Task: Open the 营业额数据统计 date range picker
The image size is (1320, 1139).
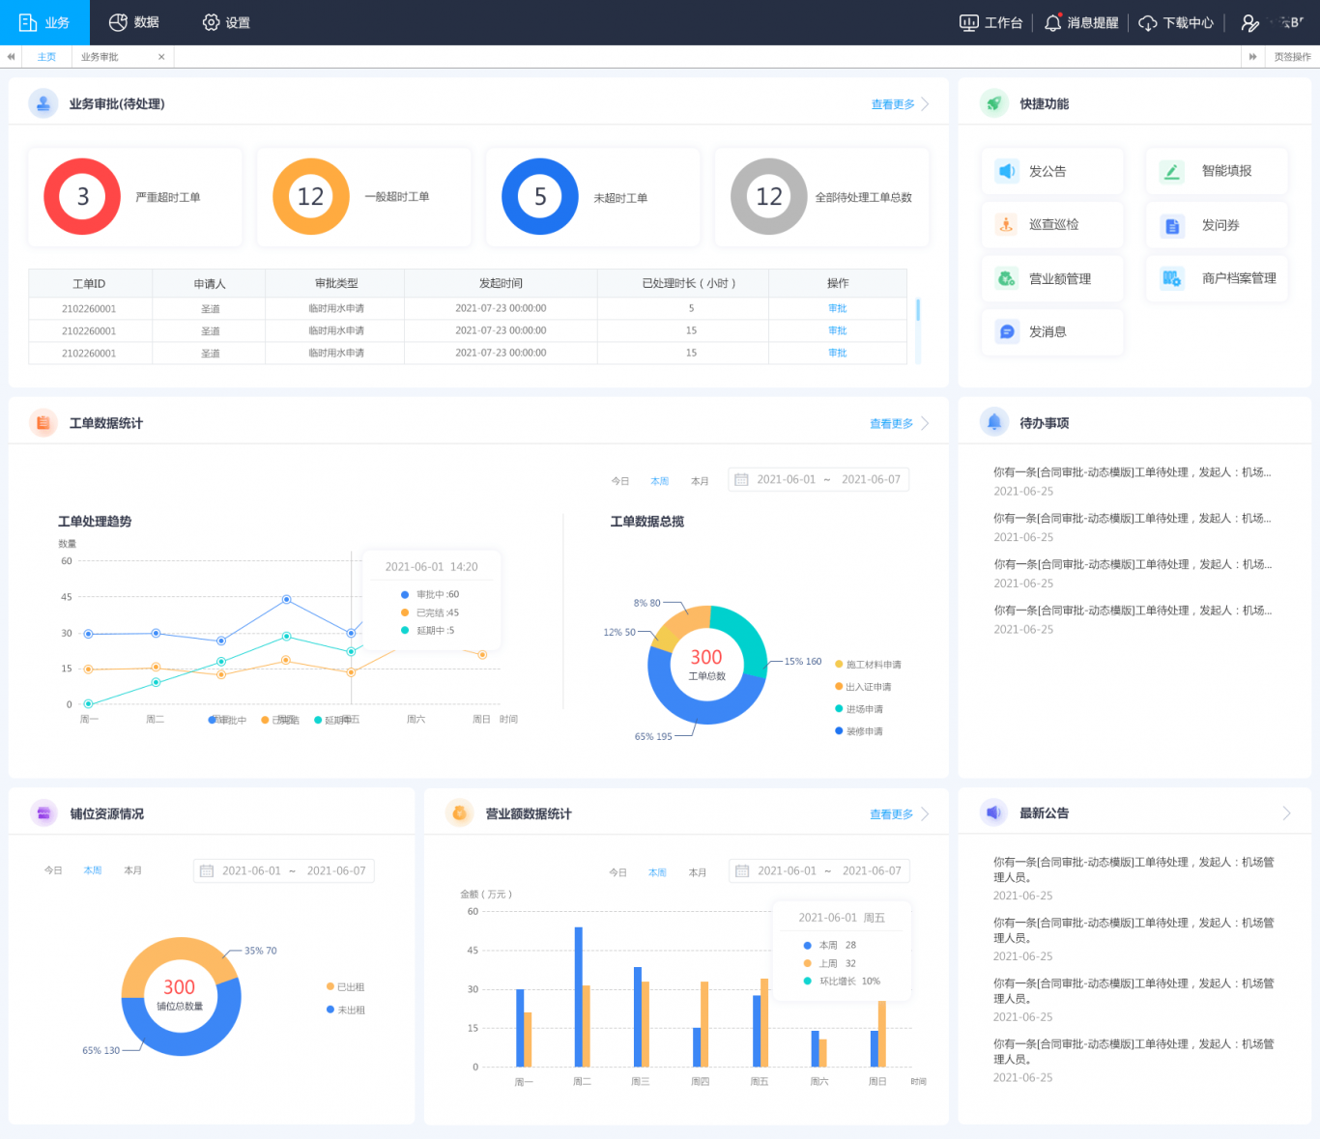Action: pos(819,870)
